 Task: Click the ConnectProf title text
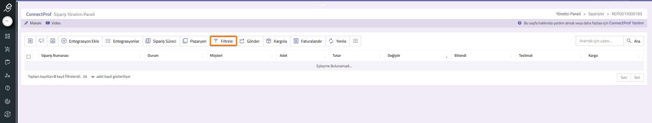[39, 14]
